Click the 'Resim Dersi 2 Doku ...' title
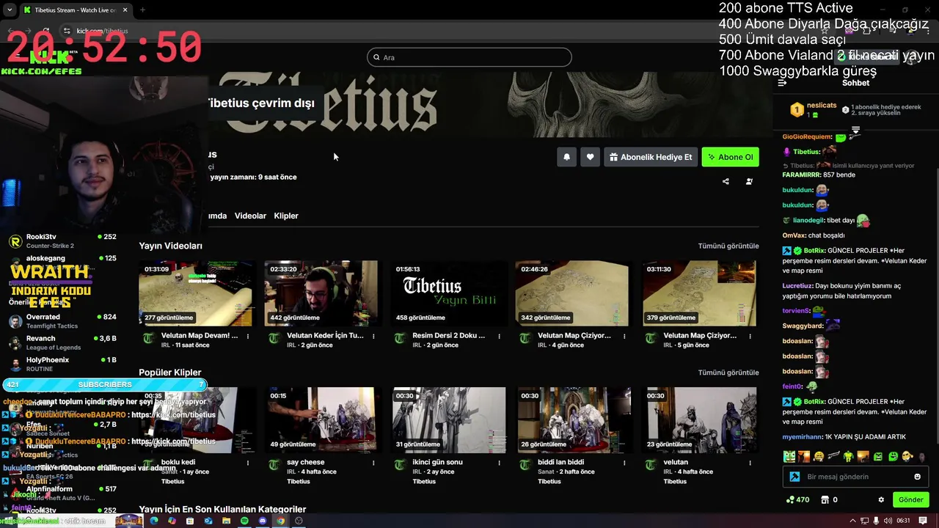Screen dimensions: 939x528 tap(449, 335)
